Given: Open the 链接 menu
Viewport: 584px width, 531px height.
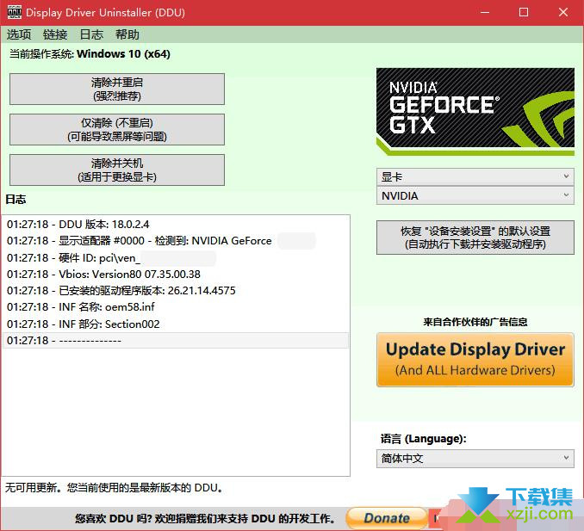Looking at the screenshot, I should 55,34.
